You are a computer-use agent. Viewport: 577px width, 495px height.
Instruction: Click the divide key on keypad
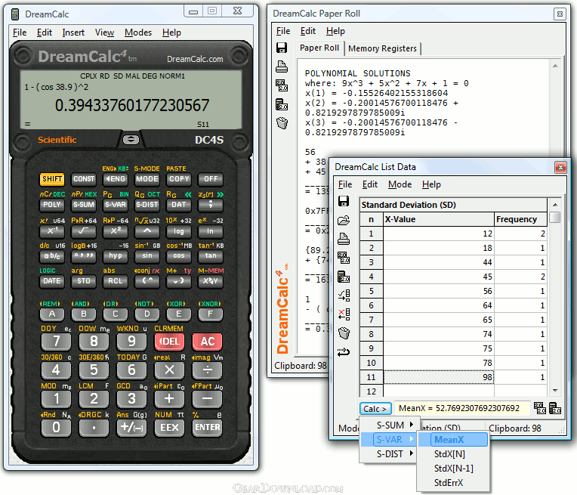point(207,370)
